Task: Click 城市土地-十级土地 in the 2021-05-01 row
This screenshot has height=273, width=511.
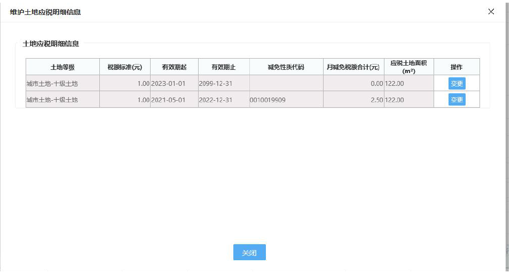Action: click(x=62, y=100)
